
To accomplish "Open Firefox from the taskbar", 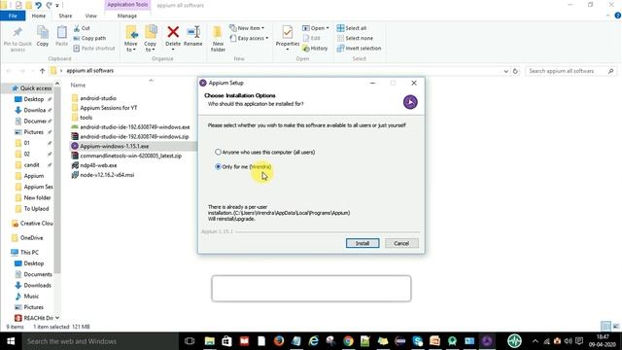I will 279,341.
